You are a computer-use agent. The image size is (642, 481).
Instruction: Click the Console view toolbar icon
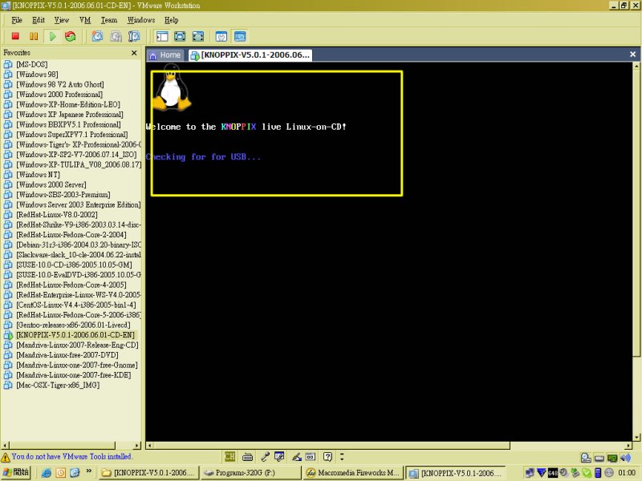tap(240, 36)
